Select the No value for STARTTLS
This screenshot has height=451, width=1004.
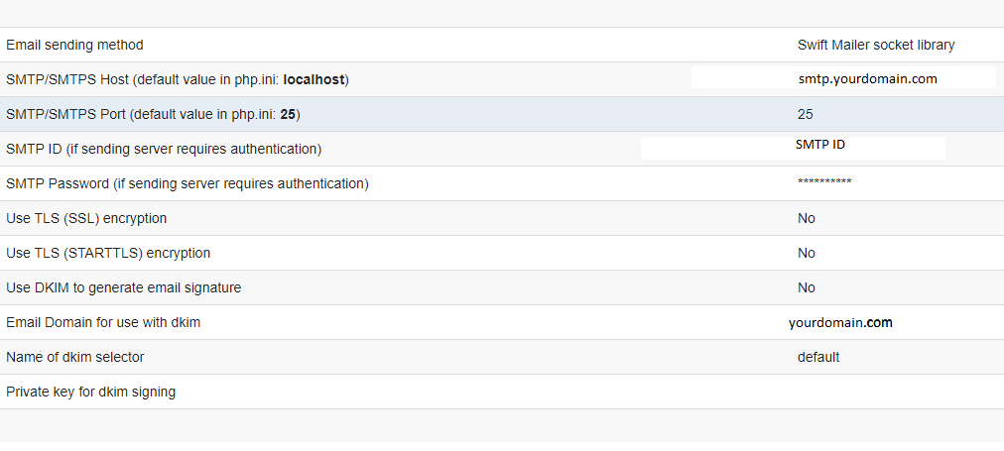(807, 253)
